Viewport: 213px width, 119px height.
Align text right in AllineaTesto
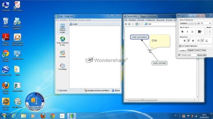tap(193, 41)
